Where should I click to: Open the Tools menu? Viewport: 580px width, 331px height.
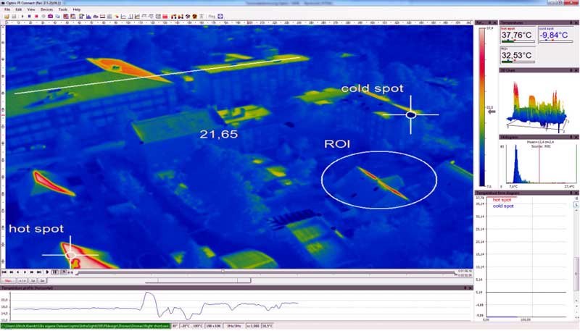click(62, 9)
